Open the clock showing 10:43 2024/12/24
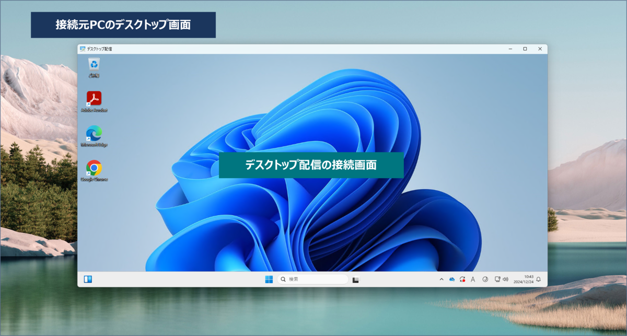The image size is (627, 336). coord(524,280)
